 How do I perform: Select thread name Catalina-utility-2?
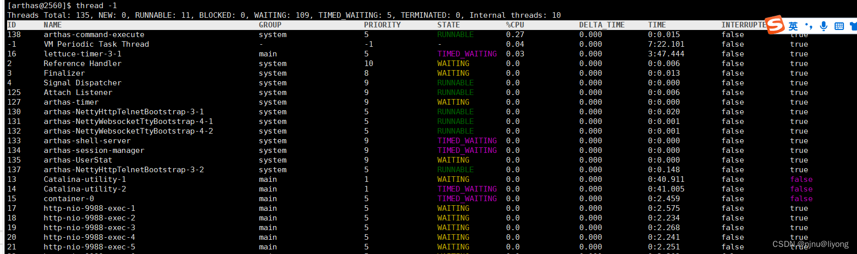pos(85,189)
